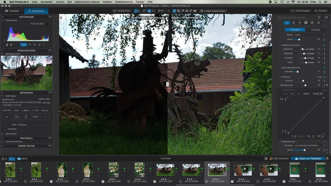Toggle show only active corrections switch
This screenshot has height=186, width=331.
[x=326, y=17]
